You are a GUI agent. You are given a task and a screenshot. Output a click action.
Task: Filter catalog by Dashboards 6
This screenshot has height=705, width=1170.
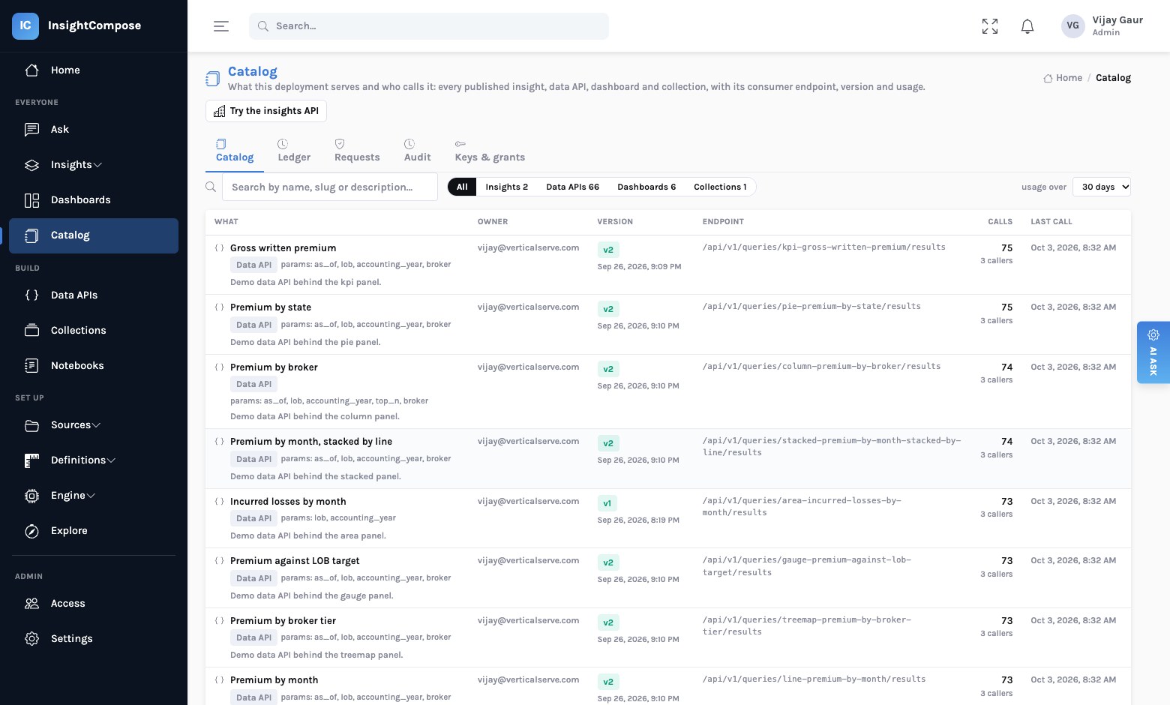click(x=646, y=187)
